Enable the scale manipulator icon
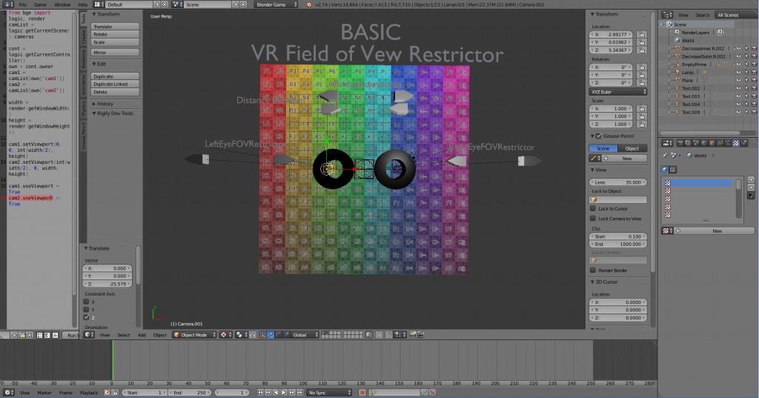 287,334
